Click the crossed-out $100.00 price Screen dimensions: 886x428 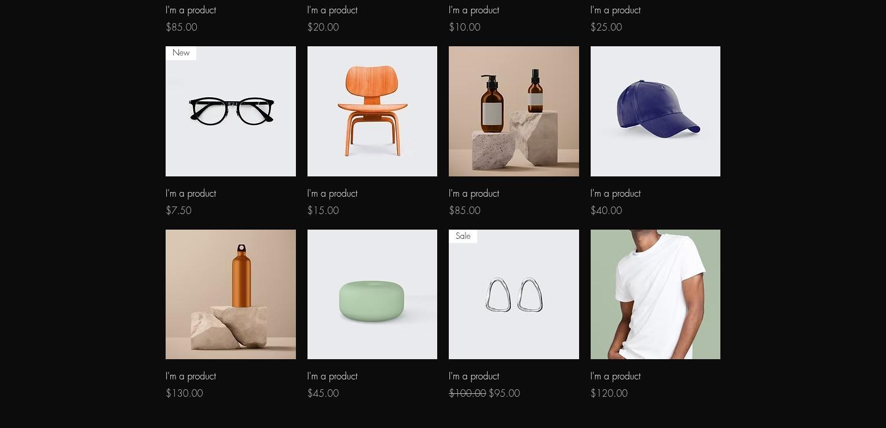[467, 393]
